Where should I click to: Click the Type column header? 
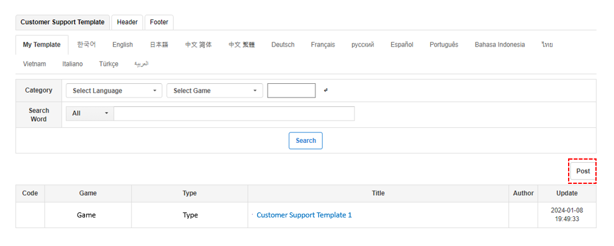coord(189,193)
